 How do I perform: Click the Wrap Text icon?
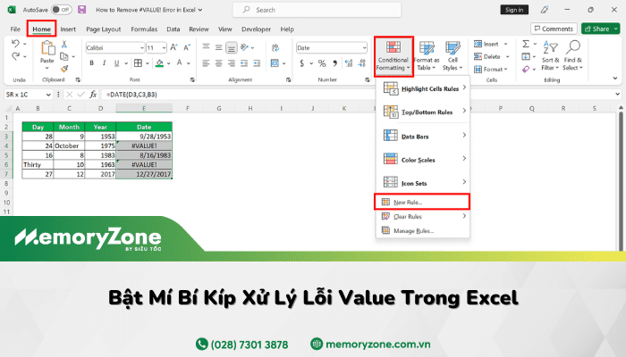pyautogui.click(x=275, y=48)
